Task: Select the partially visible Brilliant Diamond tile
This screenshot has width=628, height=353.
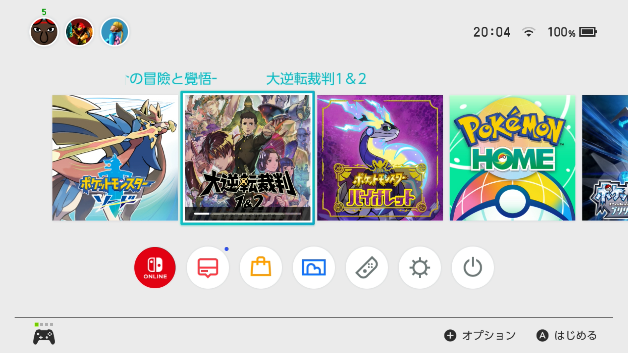Action: (605, 158)
